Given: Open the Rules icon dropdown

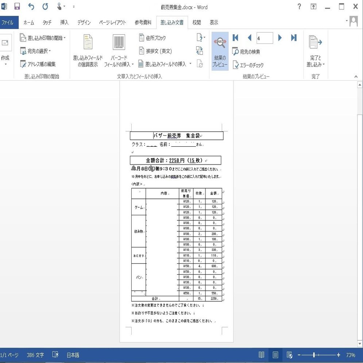Looking at the screenshot, I should (201, 38).
